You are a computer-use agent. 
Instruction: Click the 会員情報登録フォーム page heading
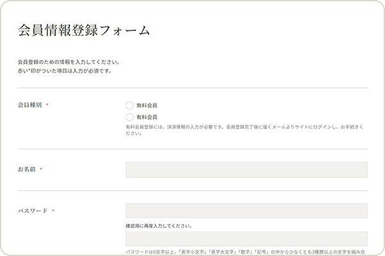pos(83,30)
